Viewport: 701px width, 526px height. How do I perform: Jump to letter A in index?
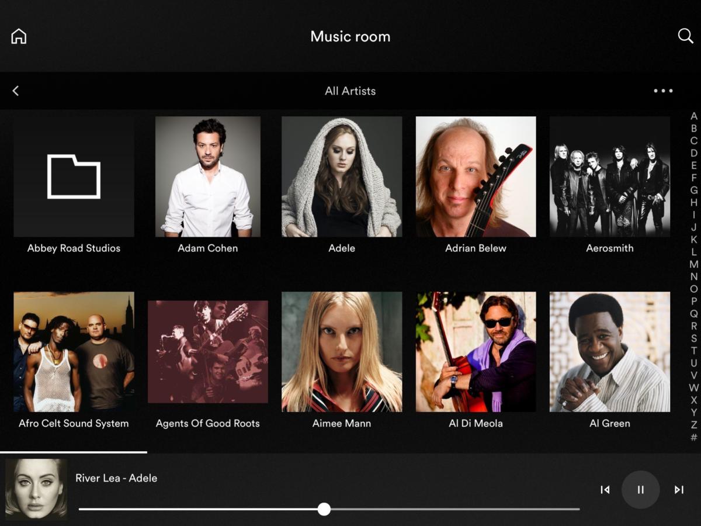pyautogui.click(x=694, y=116)
